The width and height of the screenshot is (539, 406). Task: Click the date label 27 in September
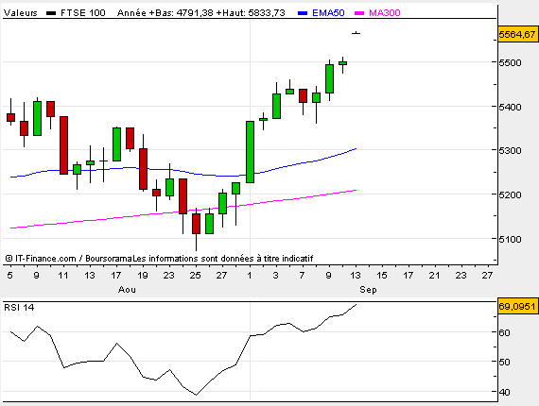point(487,276)
